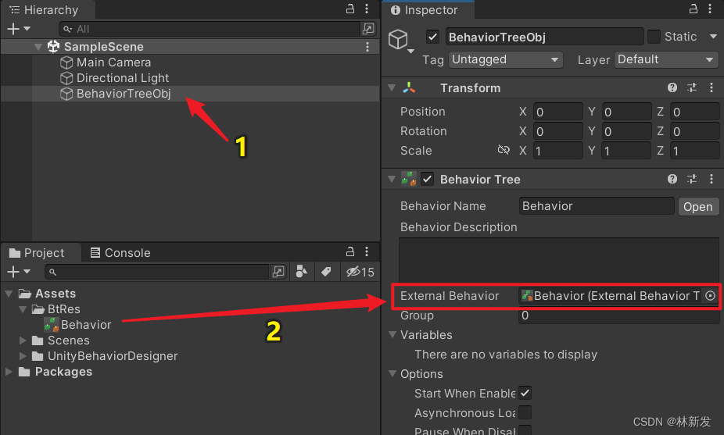Lock the Inspector panel
The width and height of the screenshot is (724, 435).
(x=694, y=9)
